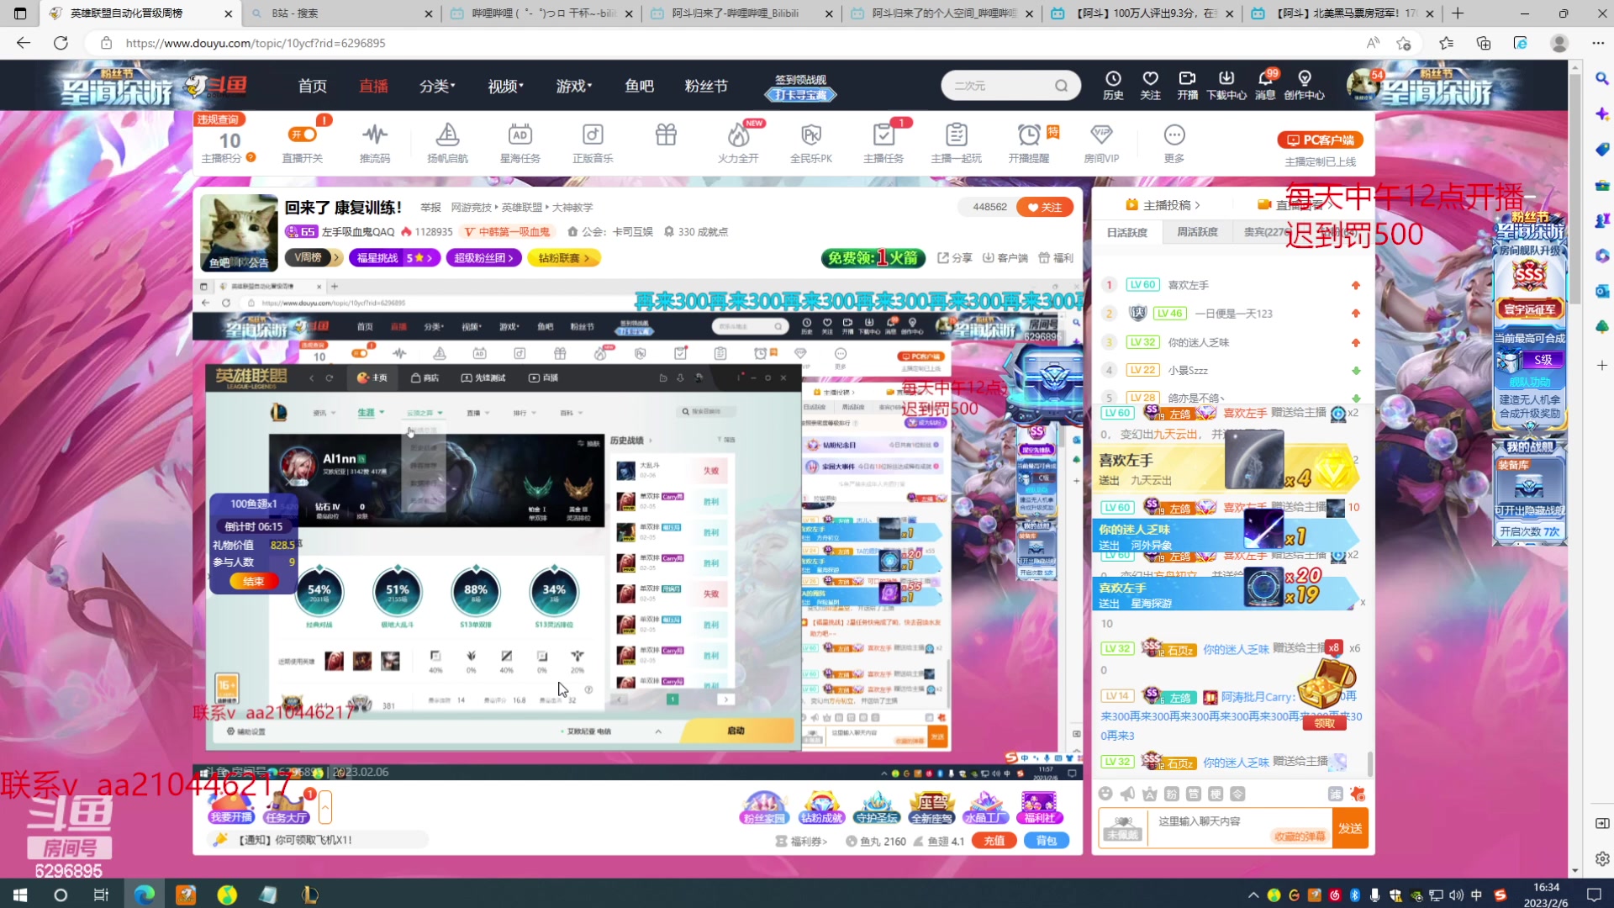This screenshot has height=908, width=1614.
Task: Open 创作中心 lightbulb icon
Action: [x=1304, y=85]
